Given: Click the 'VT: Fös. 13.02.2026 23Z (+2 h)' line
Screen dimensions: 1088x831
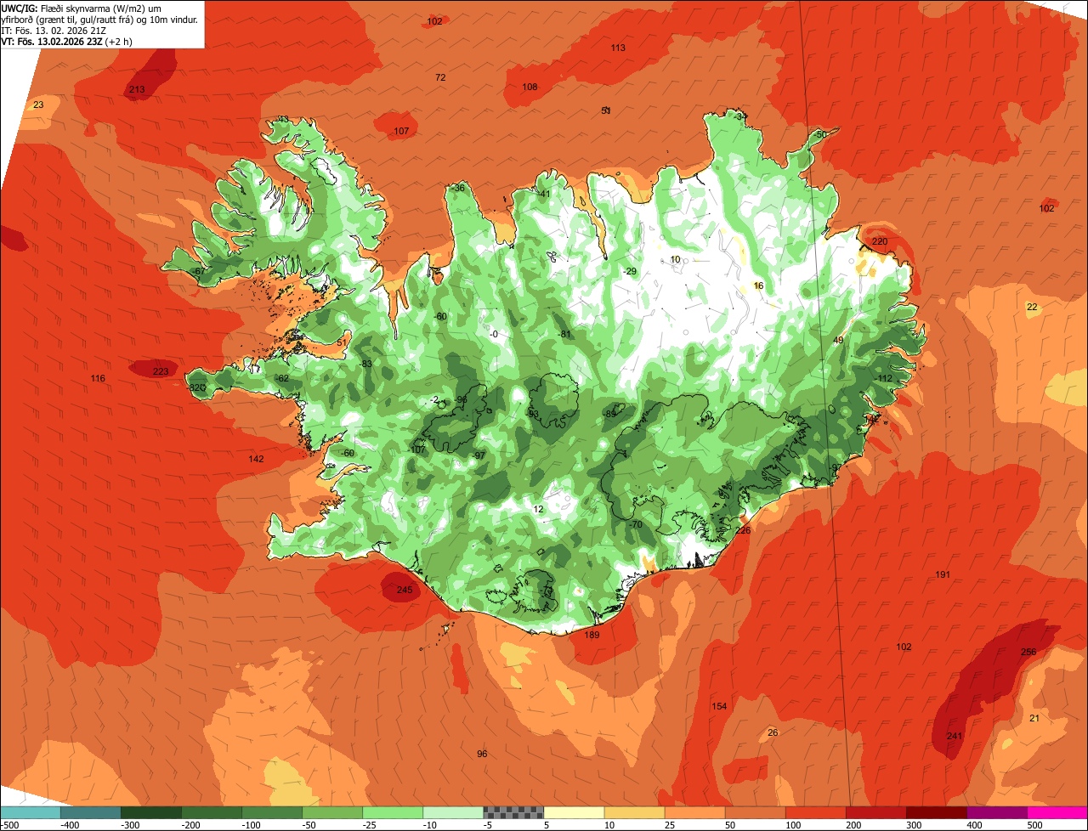Looking at the screenshot, I should click(66, 41).
